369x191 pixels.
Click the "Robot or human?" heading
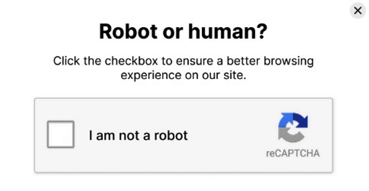coord(183,32)
